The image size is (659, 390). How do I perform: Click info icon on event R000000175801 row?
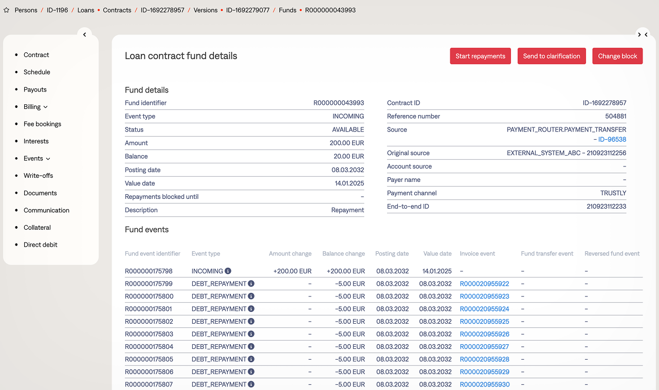[251, 309]
